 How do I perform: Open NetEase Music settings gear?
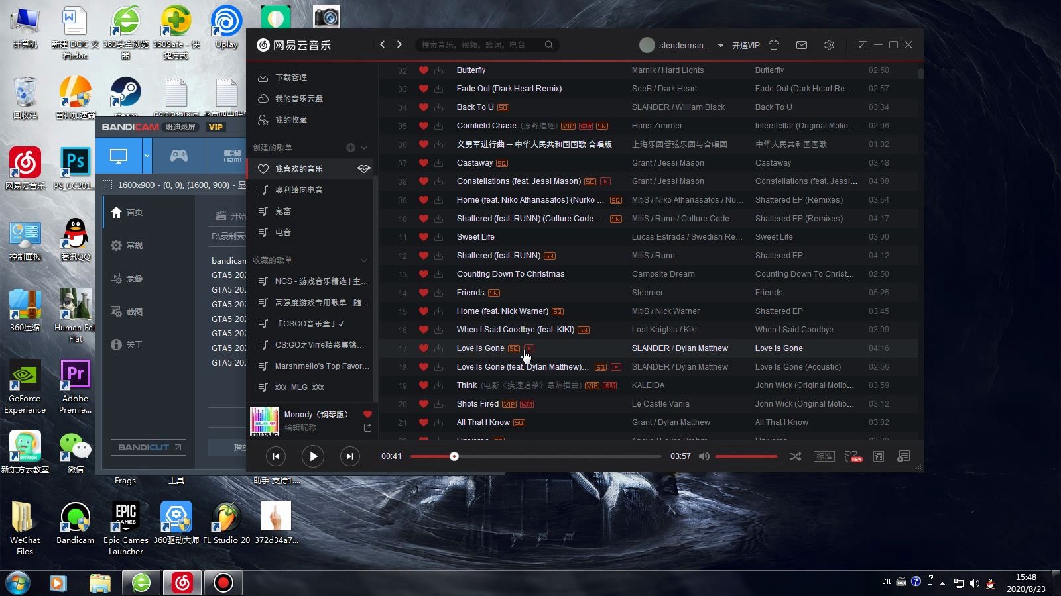click(829, 45)
